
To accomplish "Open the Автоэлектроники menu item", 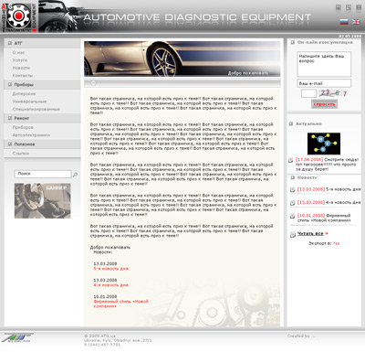I will tap(31, 135).
